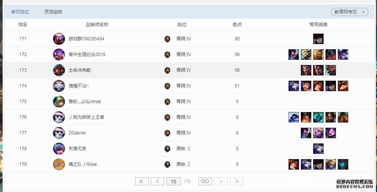
Task: Click avatar of player 魂之队丿Rose
Action: (59, 164)
